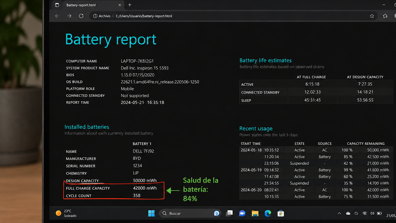The image size is (396, 223).
Task: Click the "Installed batteries" section heading
Action: (87, 127)
